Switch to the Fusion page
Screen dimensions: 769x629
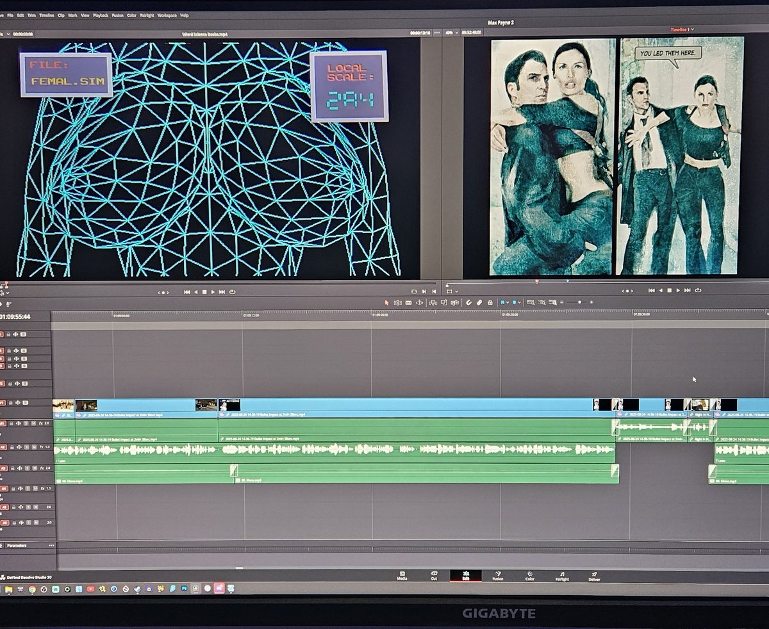(x=497, y=575)
